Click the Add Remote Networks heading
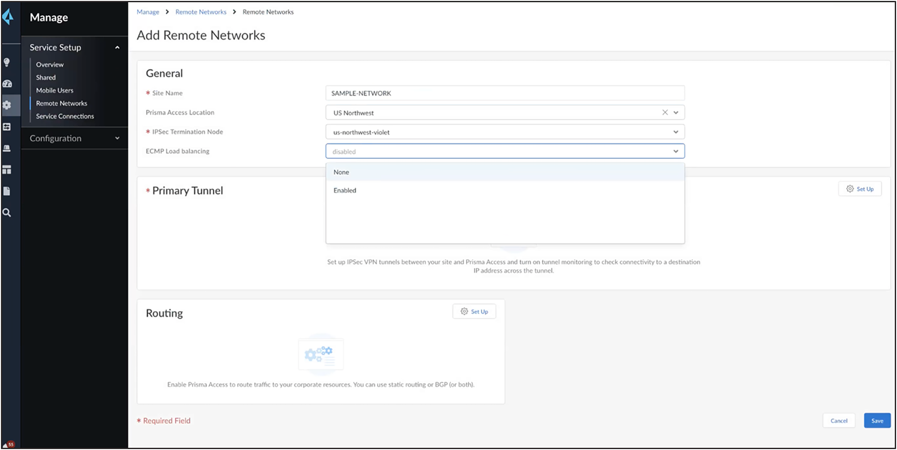Viewport: 897px width, 450px height. coord(201,35)
